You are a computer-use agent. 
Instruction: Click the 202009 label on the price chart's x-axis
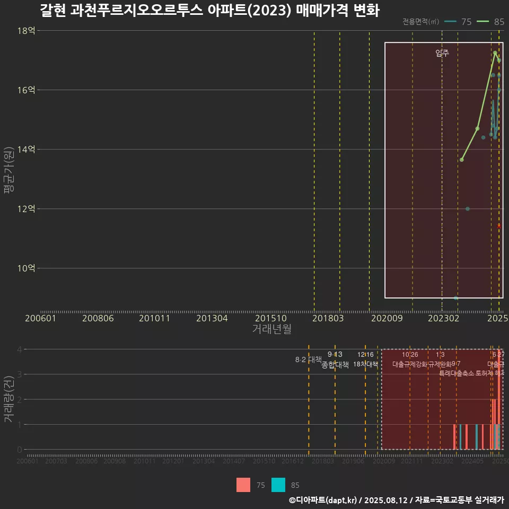(x=387, y=318)
